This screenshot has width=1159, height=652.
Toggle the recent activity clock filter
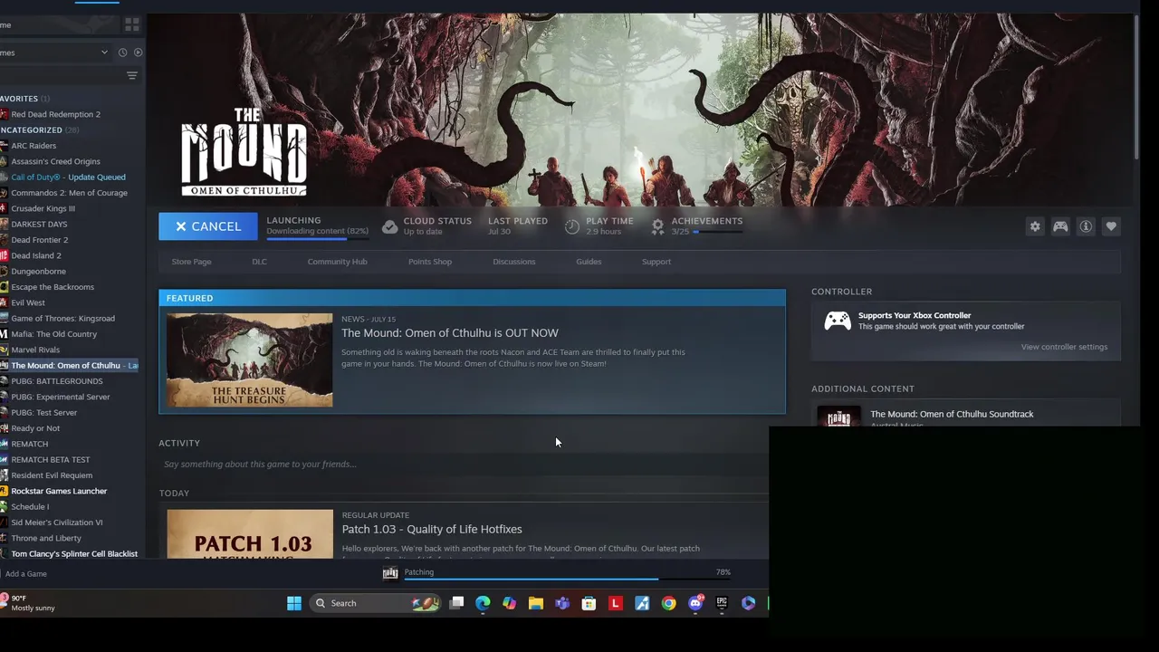pos(122,53)
